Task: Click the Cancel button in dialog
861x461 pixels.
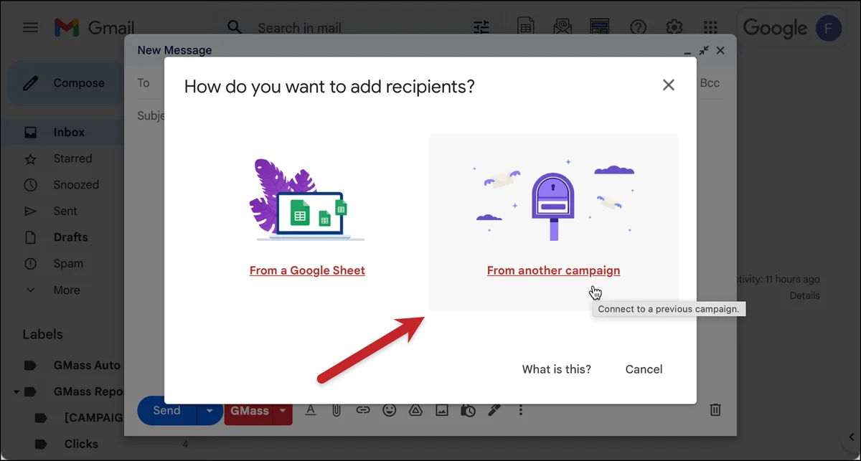Action: click(x=644, y=369)
